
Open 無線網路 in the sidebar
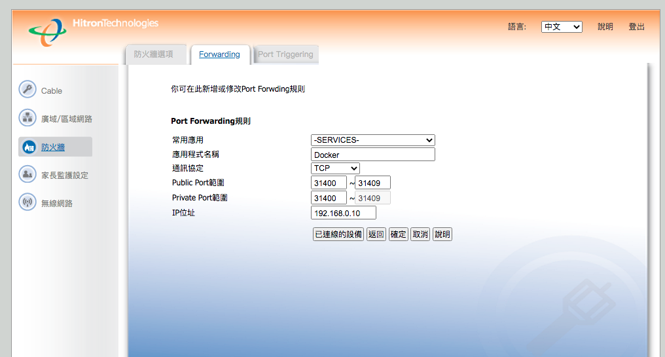pos(57,203)
